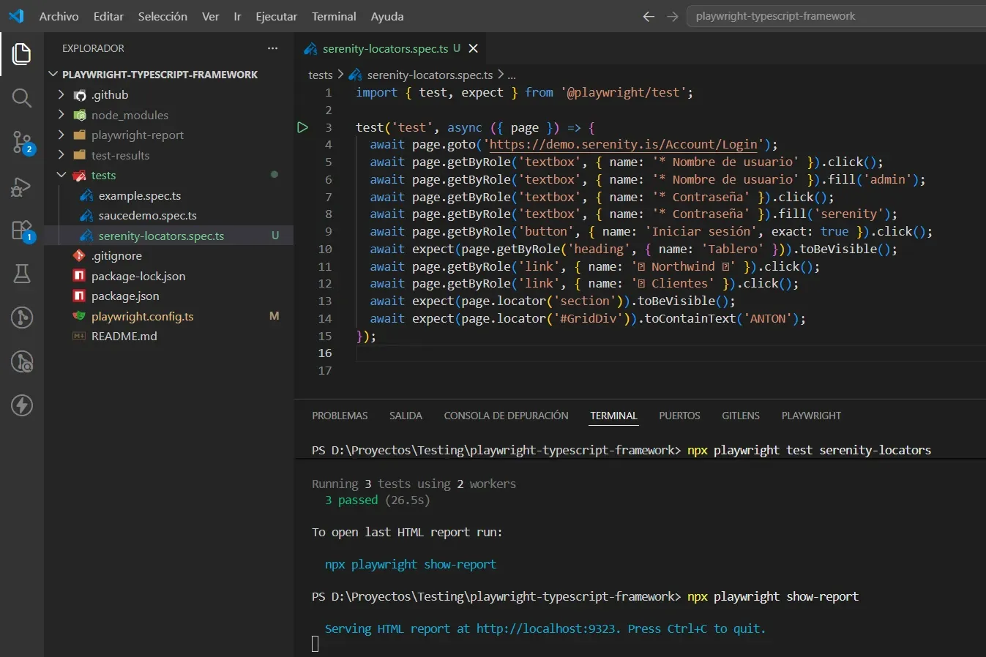Open the Explorer more actions ellipsis
986x657 pixels.
tap(272, 48)
